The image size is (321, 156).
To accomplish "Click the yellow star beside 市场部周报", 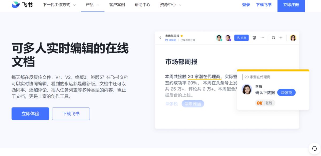I will coord(182,36).
